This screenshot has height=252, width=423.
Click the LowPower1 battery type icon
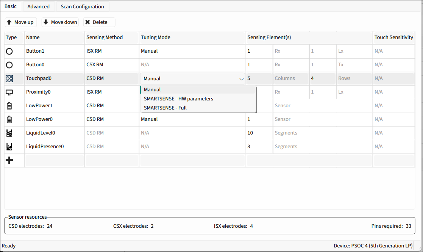pos(9,106)
